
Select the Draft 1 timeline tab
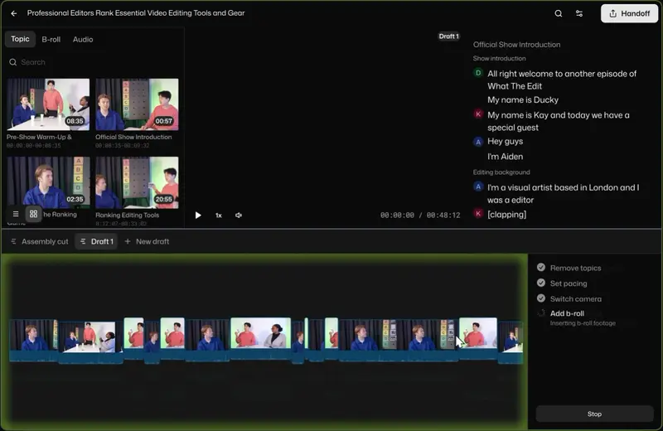tap(97, 241)
